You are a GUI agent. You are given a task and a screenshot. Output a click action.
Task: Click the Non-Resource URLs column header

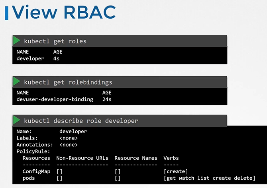(x=82, y=158)
